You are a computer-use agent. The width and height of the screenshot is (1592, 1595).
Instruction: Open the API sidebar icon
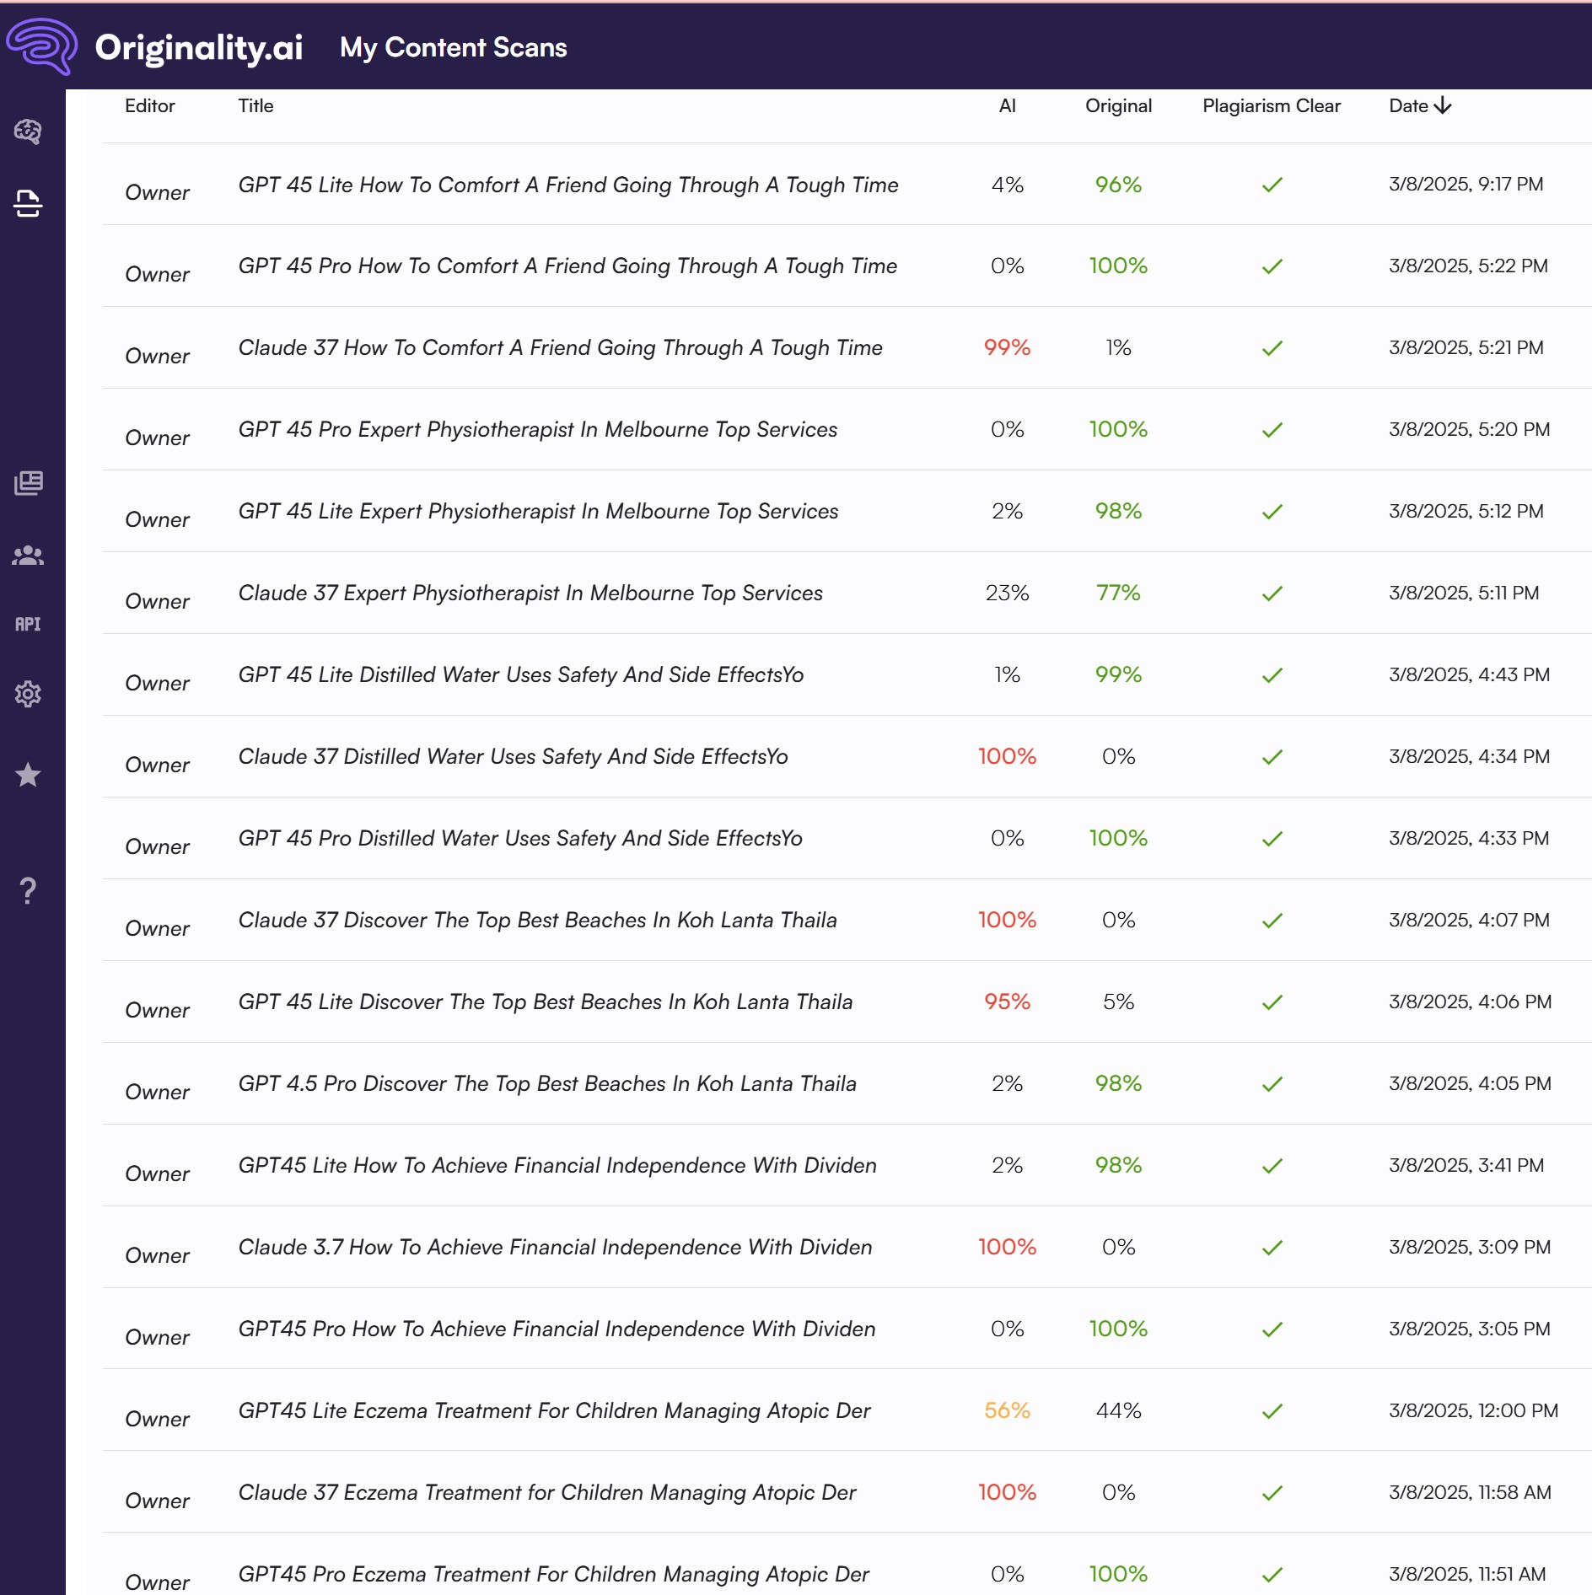[x=28, y=624]
